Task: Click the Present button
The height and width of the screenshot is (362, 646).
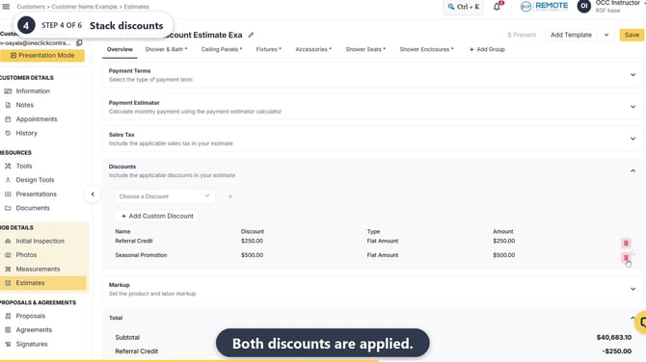Action: (522, 35)
